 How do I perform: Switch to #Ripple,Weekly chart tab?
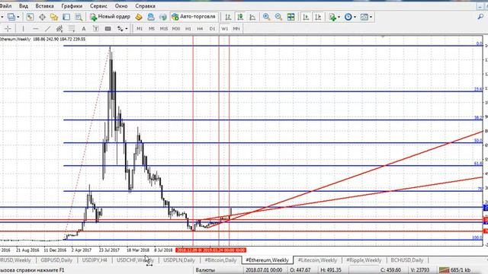click(364, 260)
